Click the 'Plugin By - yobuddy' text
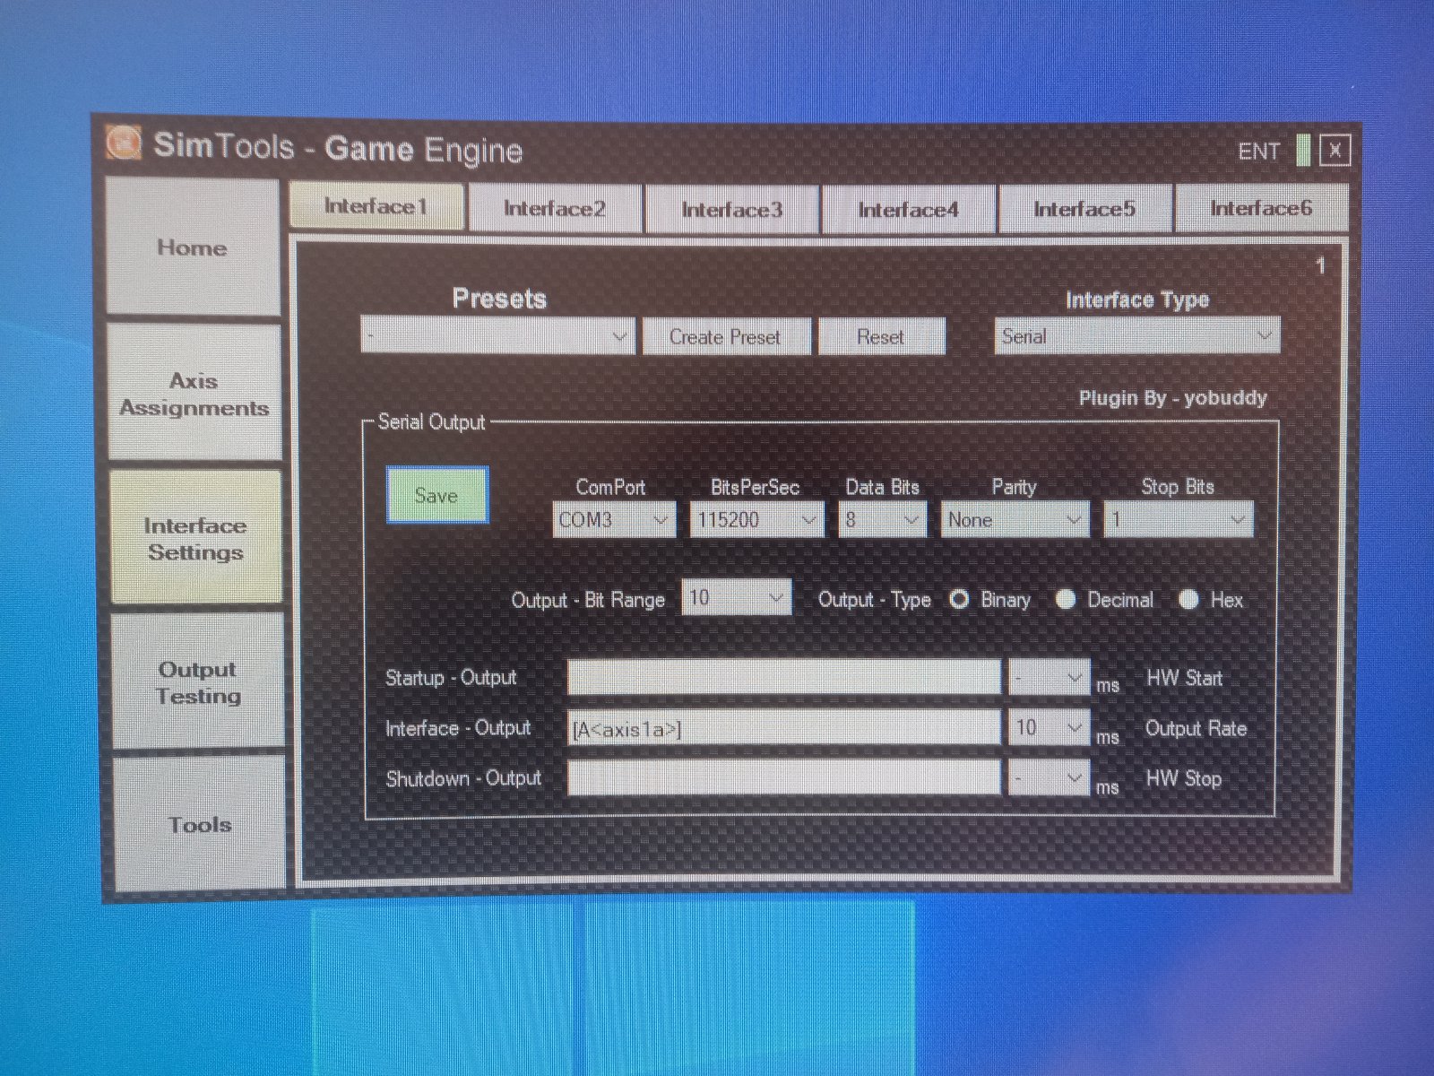This screenshot has height=1076, width=1434. point(1172,398)
